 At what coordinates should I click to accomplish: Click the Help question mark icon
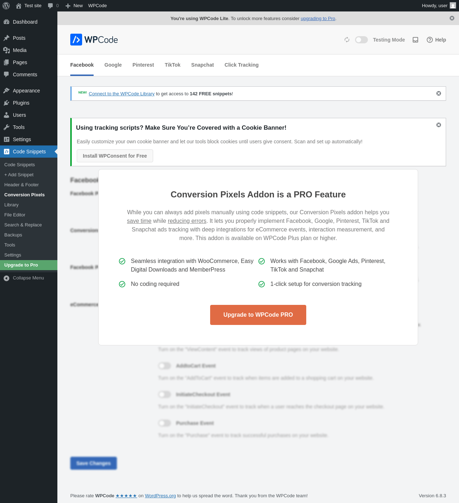tap(430, 40)
